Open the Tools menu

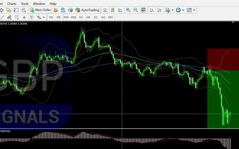pos(25,4)
